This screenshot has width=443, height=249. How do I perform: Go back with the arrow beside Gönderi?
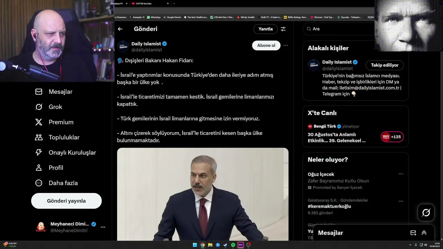click(x=120, y=29)
